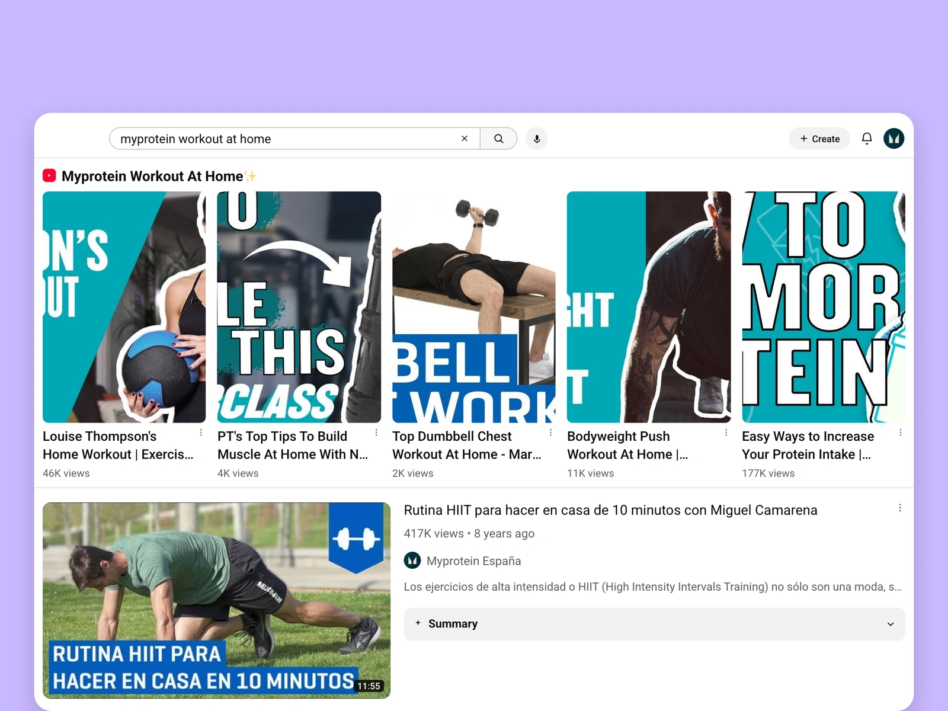Click the red Shorts icon beside Myprotein Workout At Home
The height and width of the screenshot is (711, 948).
(49, 175)
